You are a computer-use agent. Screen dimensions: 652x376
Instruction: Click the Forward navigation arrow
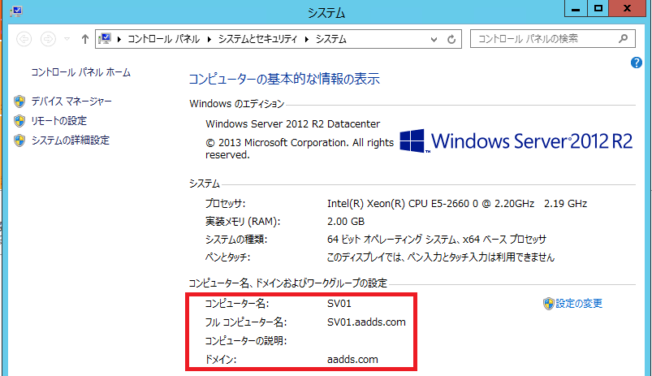pos(48,39)
